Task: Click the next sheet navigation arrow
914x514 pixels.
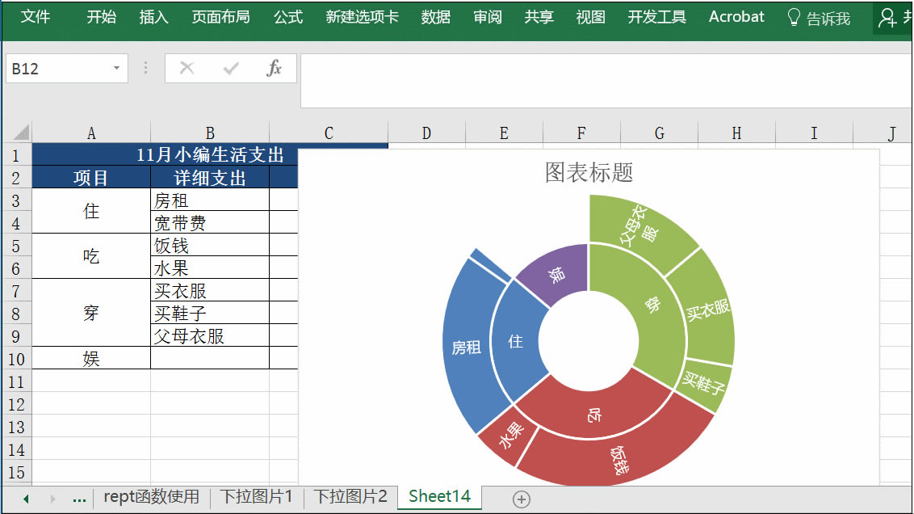Action: coord(52,499)
